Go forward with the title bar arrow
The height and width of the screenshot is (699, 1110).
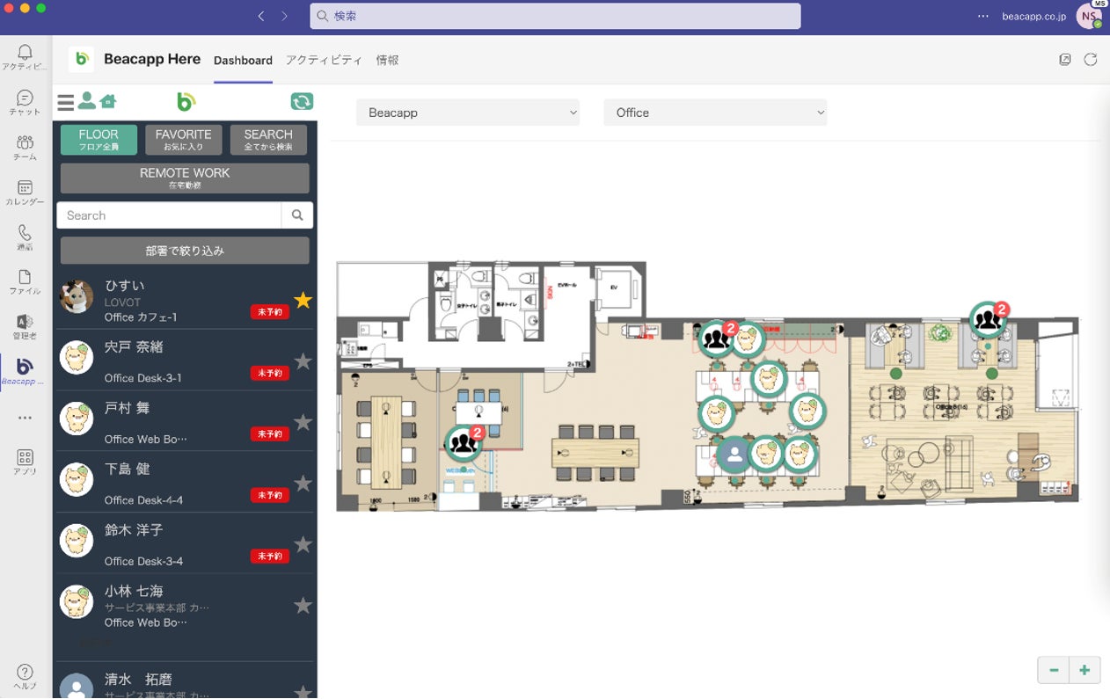click(x=285, y=16)
